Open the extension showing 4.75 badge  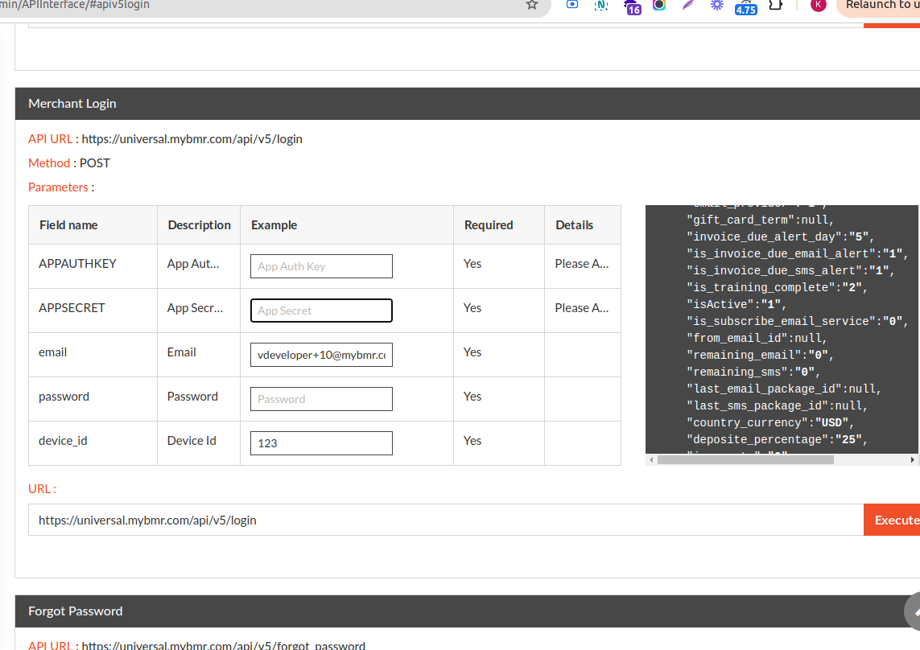click(746, 6)
